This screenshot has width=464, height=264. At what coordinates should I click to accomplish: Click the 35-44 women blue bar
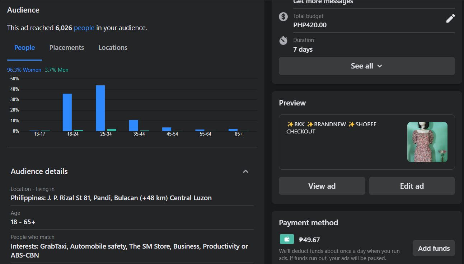tap(133, 125)
